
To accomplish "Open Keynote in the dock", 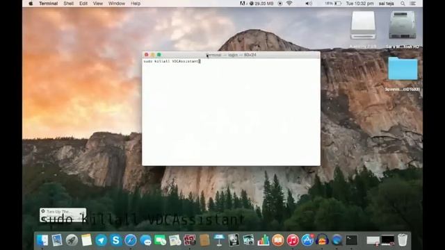I will point(219,240).
